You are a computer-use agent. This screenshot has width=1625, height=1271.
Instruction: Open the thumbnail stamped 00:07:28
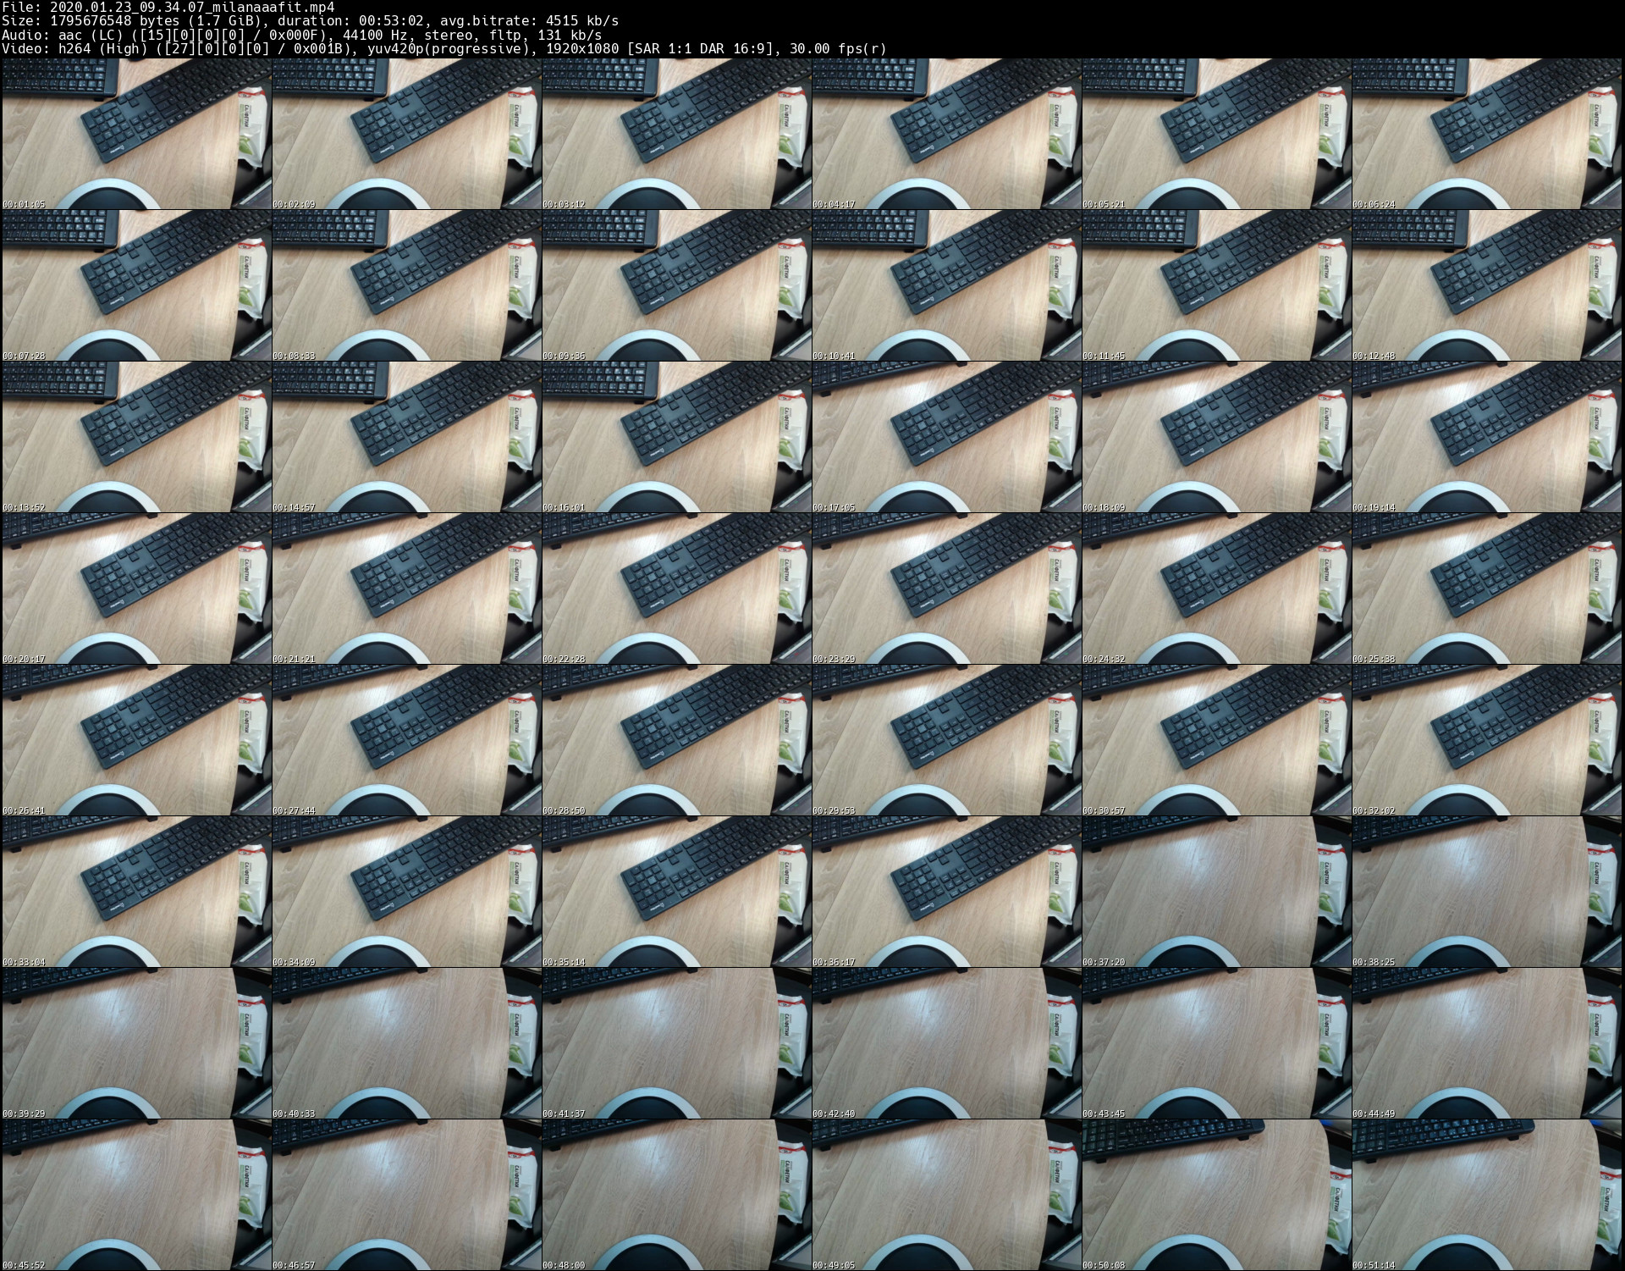coord(136,285)
